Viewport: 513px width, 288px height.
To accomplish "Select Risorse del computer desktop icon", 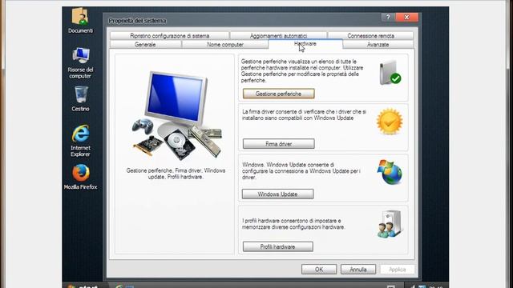I will tap(80, 62).
